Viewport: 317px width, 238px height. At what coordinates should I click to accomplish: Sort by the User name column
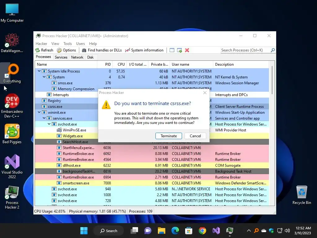(x=191, y=64)
